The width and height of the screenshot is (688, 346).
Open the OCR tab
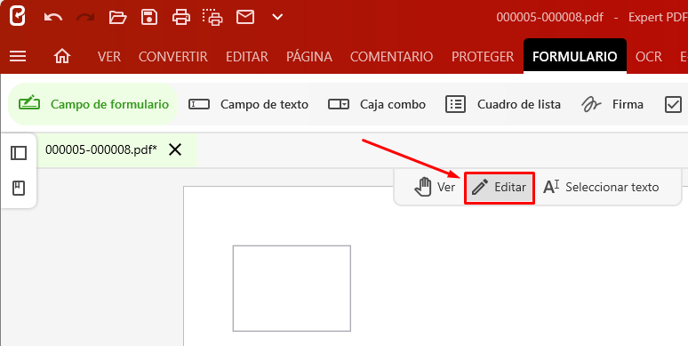coord(649,57)
